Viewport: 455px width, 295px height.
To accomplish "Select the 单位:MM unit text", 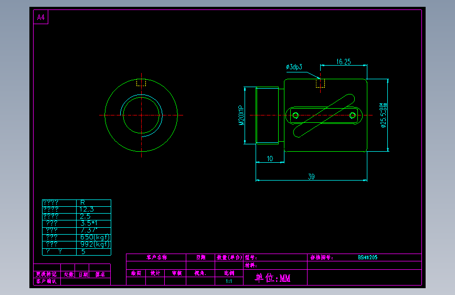I will (x=272, y=278).
